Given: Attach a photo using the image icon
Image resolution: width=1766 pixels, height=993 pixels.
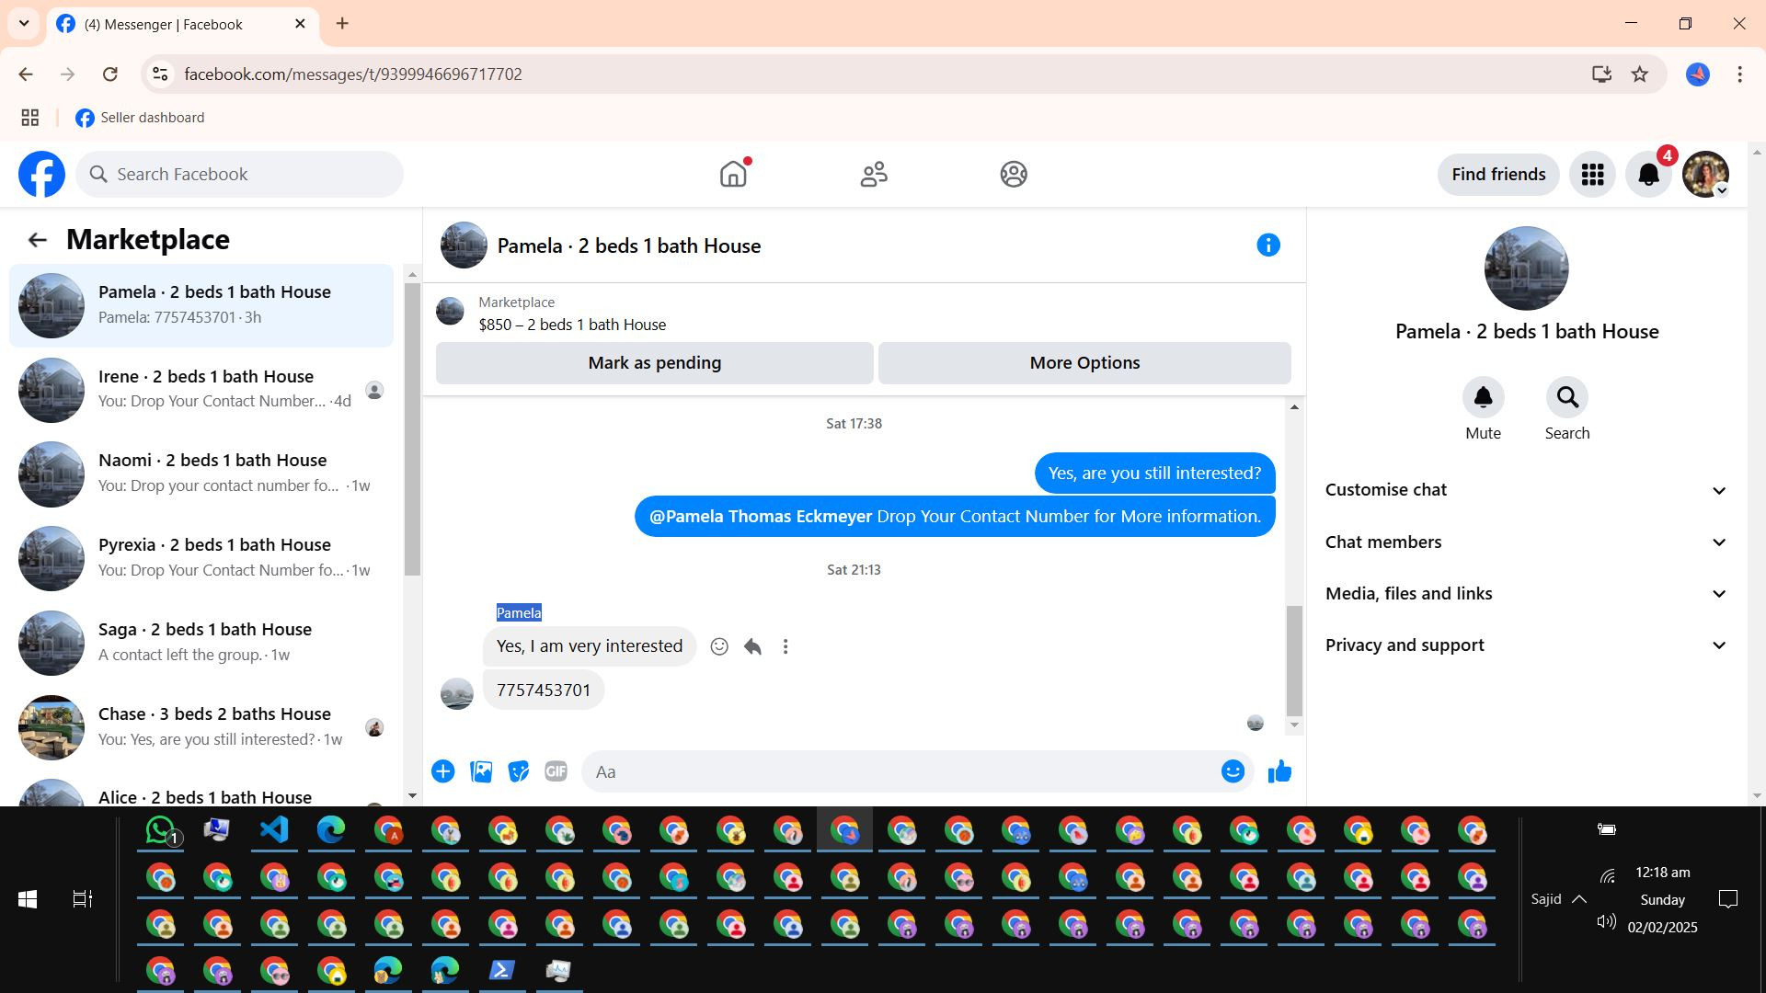Looking at the screenshot, I should click(x=481, y=772).
